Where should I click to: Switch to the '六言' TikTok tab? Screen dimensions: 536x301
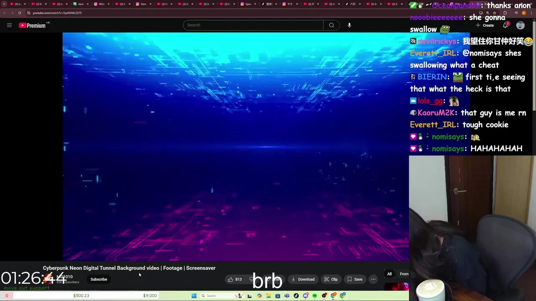[352, 4]
